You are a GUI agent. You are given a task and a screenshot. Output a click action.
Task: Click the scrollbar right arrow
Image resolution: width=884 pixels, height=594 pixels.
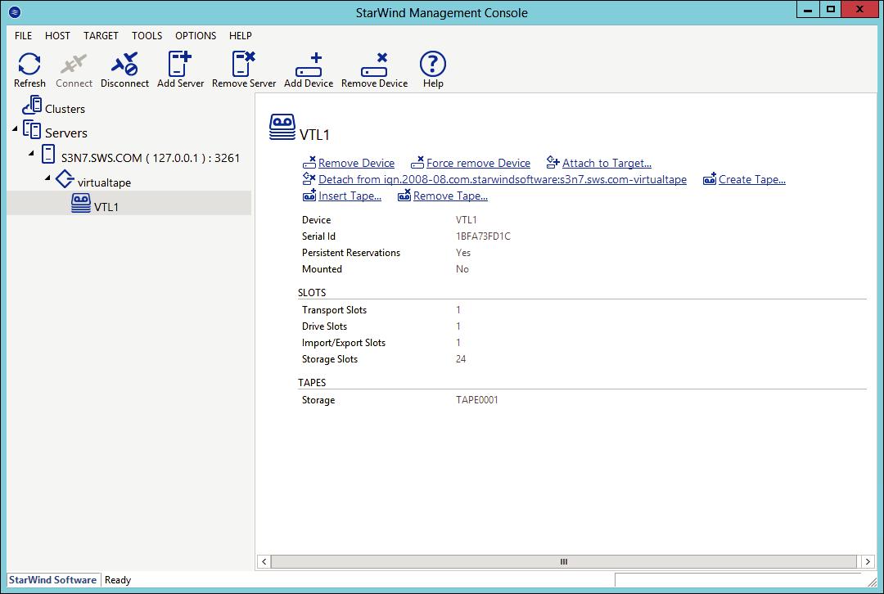pos(868,561)
